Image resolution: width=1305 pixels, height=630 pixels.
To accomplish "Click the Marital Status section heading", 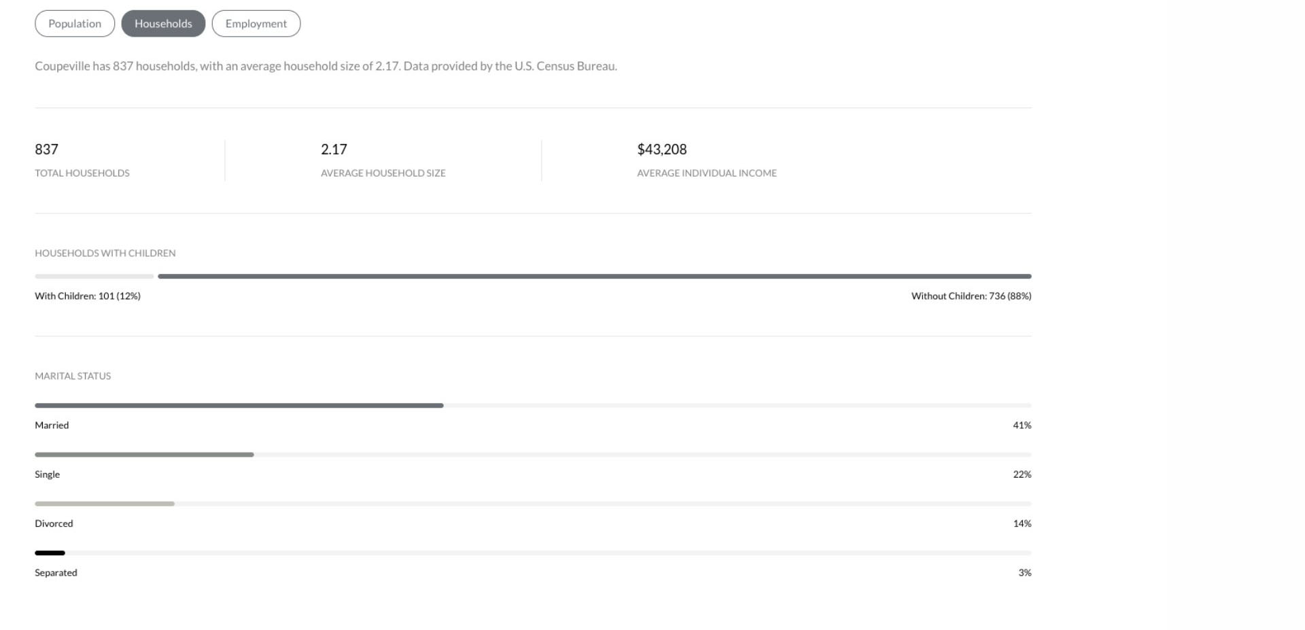I will click(73, 377).
